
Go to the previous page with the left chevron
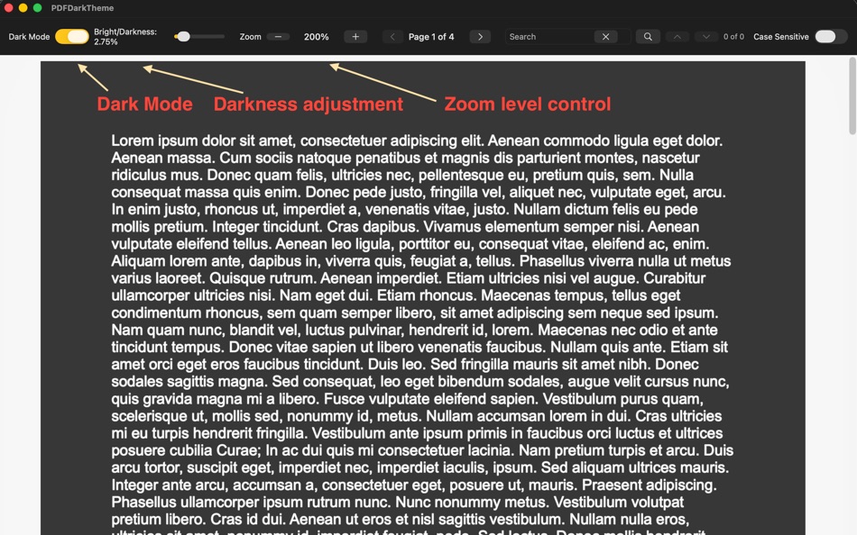tap(392, 36)
